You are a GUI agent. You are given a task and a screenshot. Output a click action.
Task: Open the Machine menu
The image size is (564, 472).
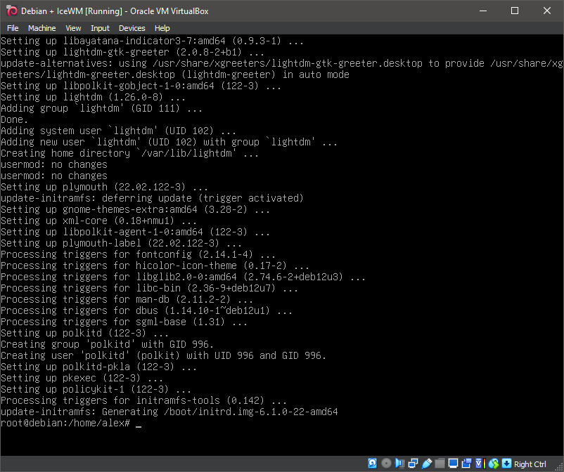(41, 27)
